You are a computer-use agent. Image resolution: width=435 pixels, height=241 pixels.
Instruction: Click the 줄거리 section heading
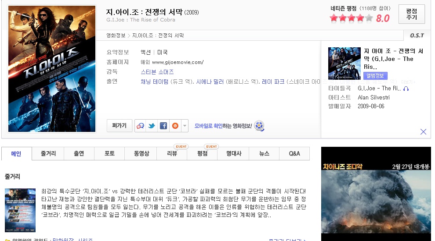[12, 177]
